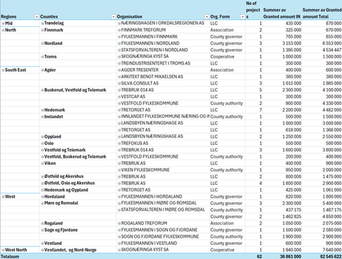Select the 'Summer av Granted amount IN' header
Screen dimensions: 342x259
click(282, 13)
